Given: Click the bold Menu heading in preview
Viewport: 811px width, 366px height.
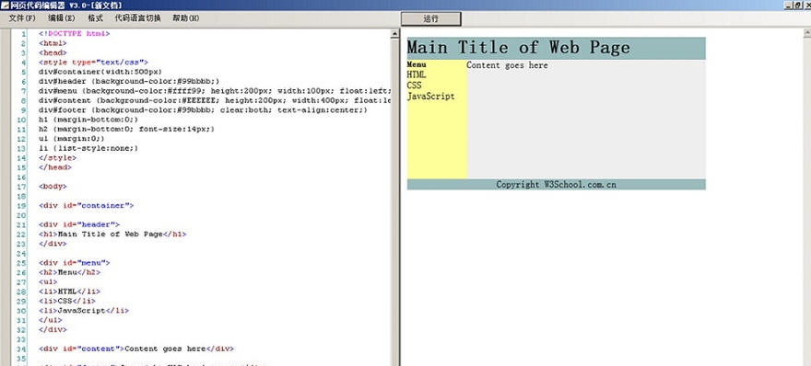Looking at the screenshot, I should pyautogui.click(x=417, y=65).
